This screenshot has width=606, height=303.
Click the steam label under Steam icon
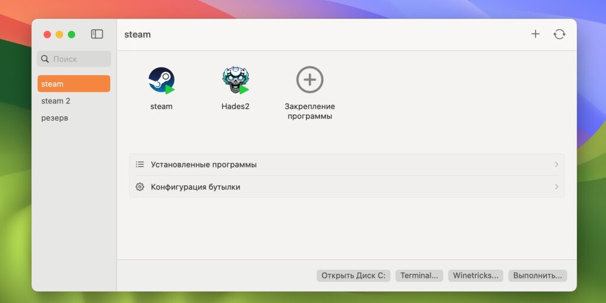pyautogui.click(x=161, y=107)
